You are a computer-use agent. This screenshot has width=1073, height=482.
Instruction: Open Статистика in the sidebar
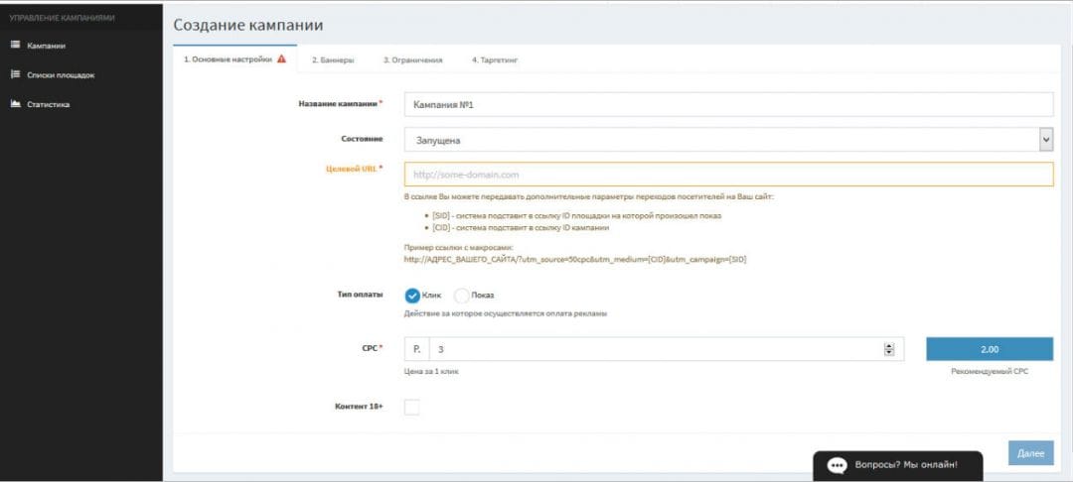point(48,104)
